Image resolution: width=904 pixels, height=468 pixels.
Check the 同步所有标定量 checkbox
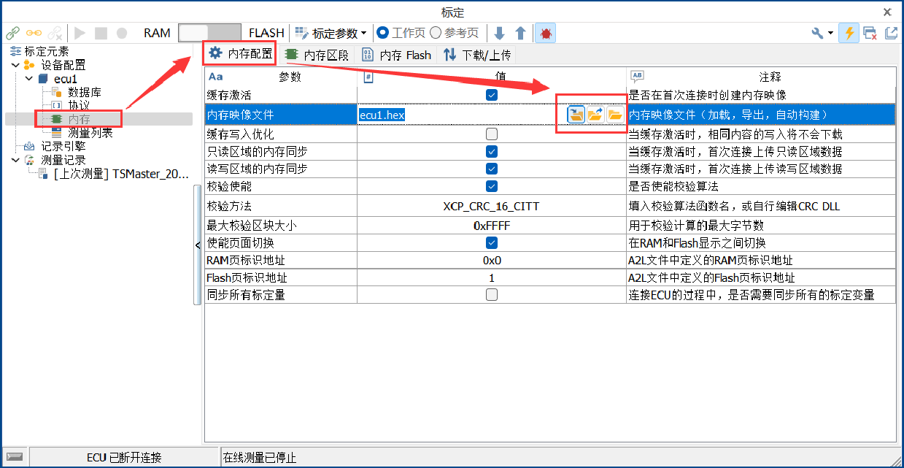tap(492, 295)
